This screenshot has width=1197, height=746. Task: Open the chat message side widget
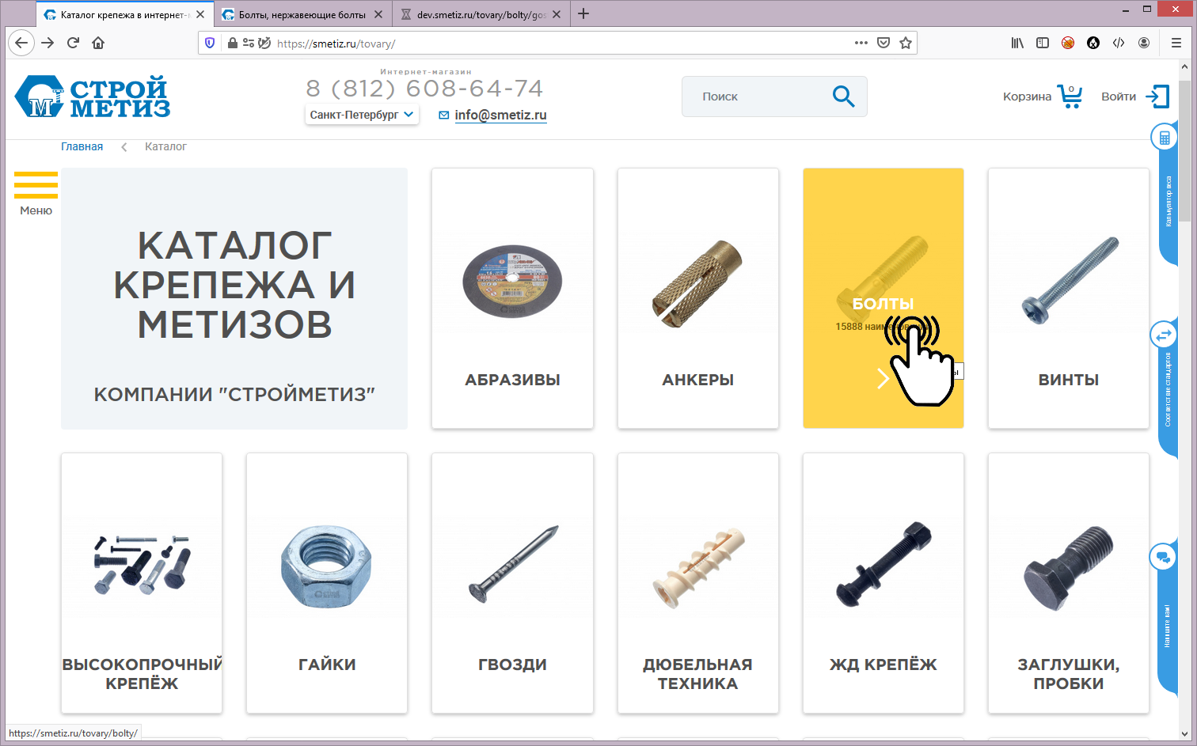pyautogui.click(x=1163, y=558)
